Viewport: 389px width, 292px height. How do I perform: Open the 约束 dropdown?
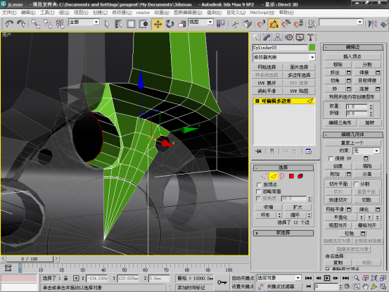click(x=366, y=151)
